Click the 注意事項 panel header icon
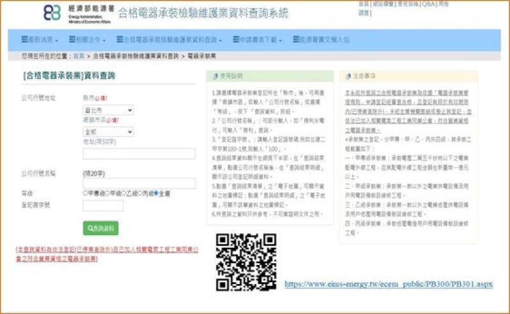 tap(348, 76)
